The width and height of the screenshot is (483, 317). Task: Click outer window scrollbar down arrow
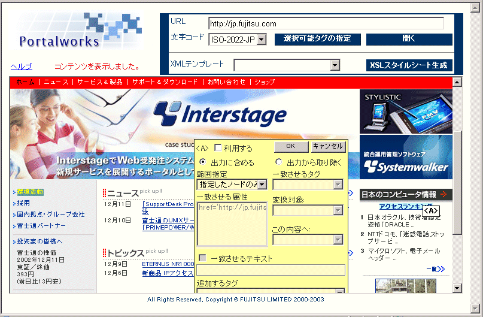pos(475,308)
